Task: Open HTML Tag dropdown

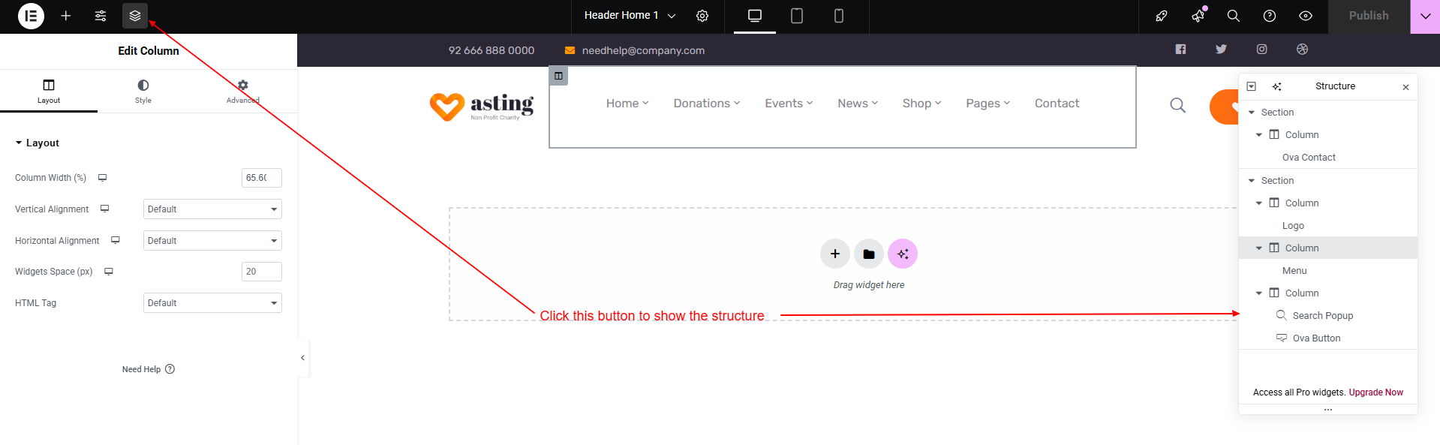Action: (x=212, y=303)
